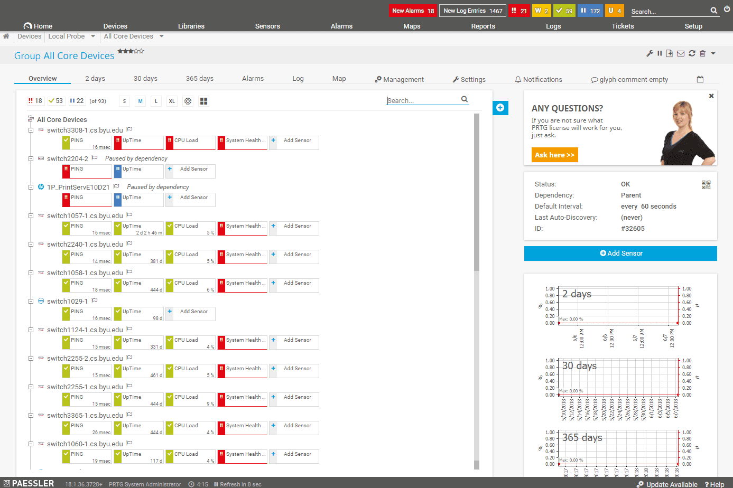
Task: Open the red System Health sensor of switch3308-1
Action: click(x=243, y=143)
